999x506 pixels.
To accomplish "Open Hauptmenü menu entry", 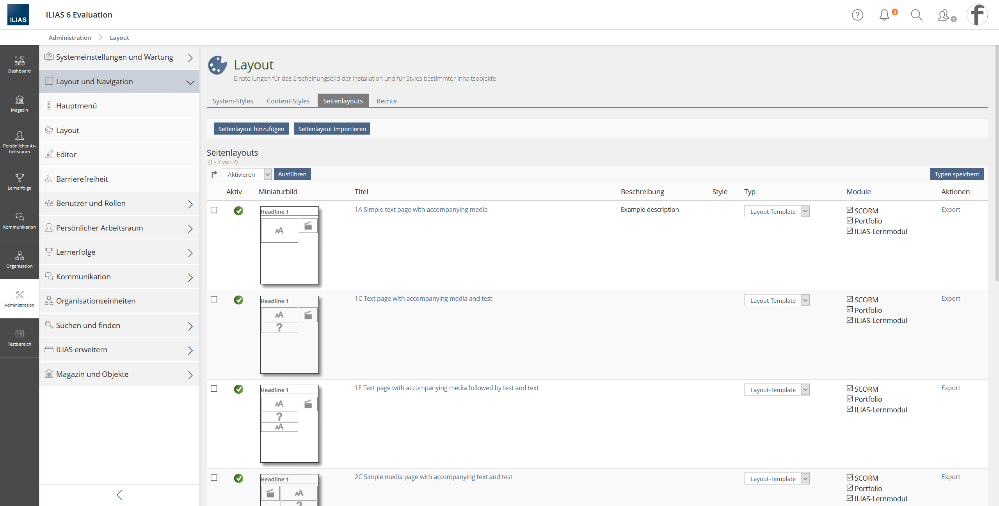I will point(76,106).
